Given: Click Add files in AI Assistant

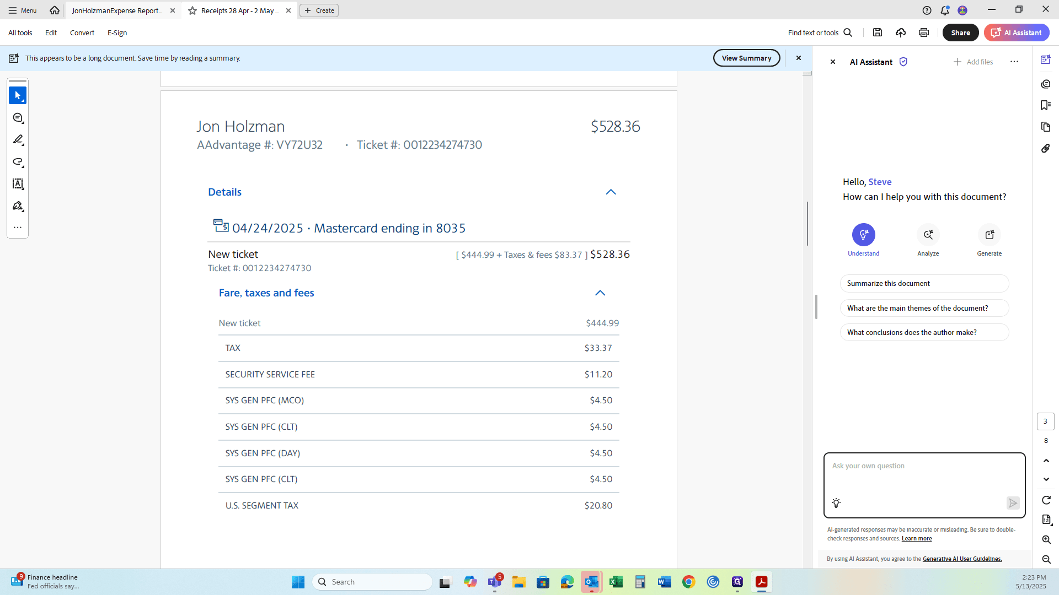Looking at the screenshot, I should pos(973,62).
